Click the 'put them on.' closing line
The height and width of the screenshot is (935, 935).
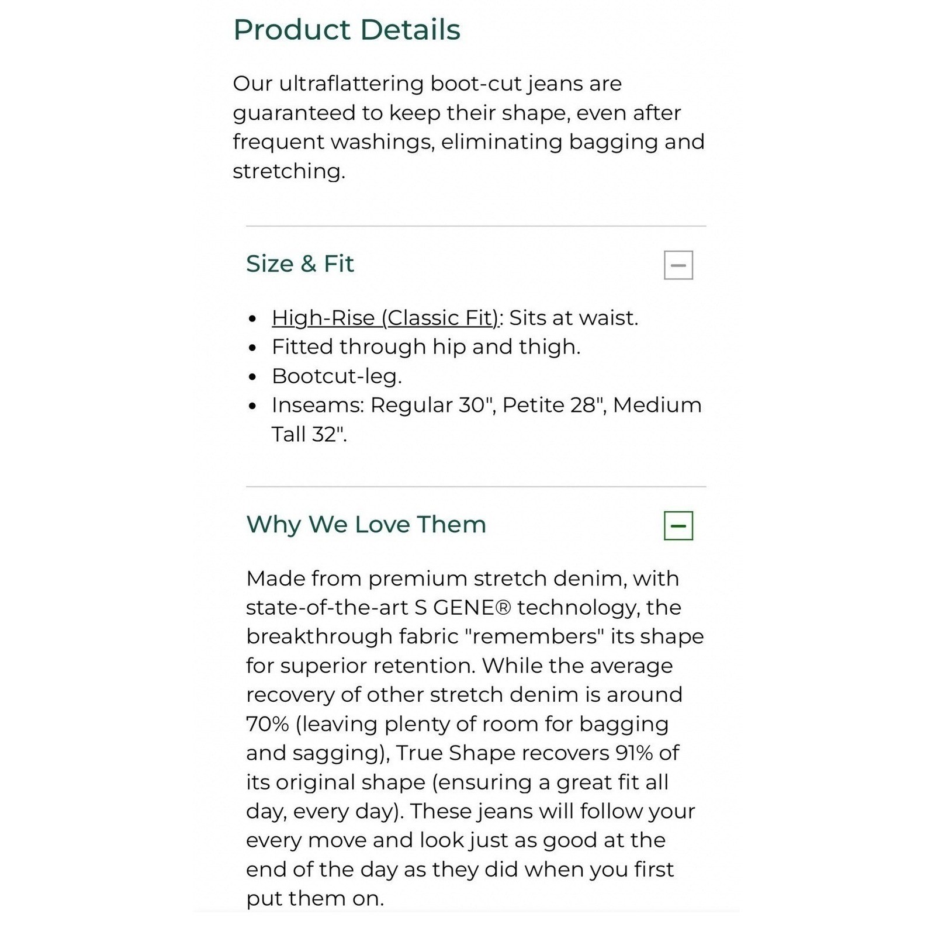pos(315,898)
